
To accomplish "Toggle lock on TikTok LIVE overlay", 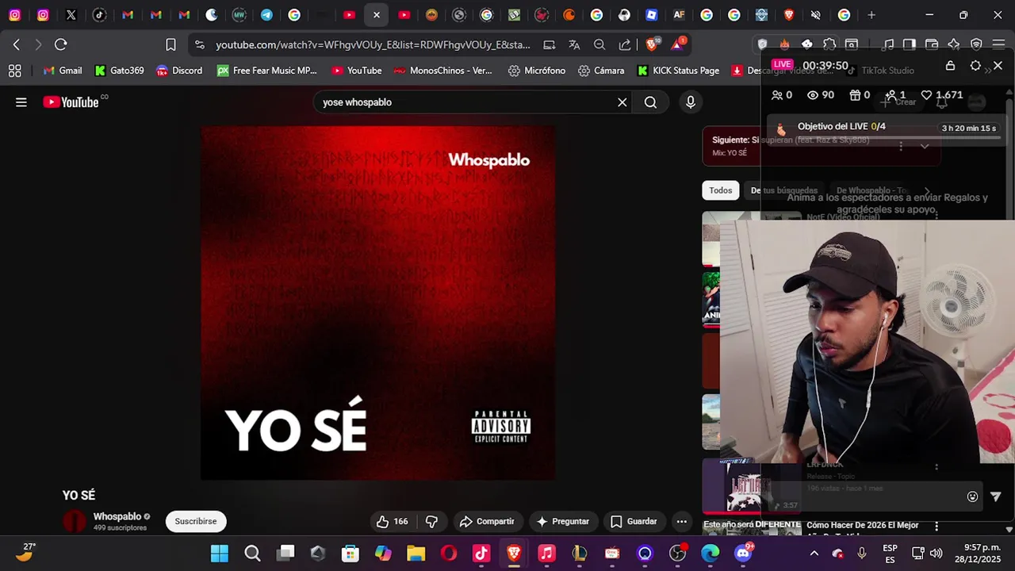I will pos(950,66).
